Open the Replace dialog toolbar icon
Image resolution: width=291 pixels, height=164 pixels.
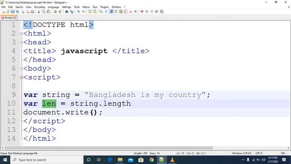point(71,12)
